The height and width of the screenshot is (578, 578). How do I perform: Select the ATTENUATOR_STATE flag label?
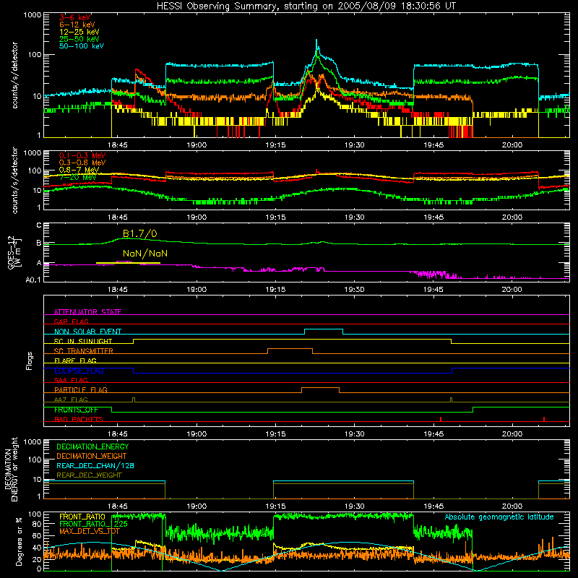87,312
